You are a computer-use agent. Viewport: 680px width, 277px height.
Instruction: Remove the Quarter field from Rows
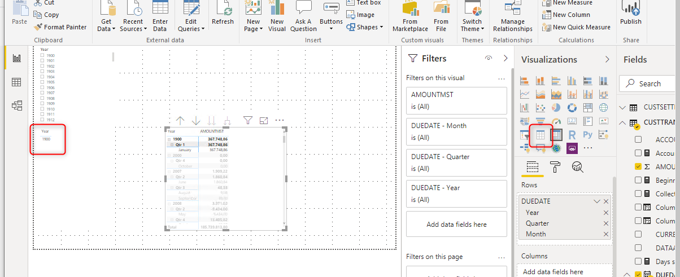(x=606, y=223)
